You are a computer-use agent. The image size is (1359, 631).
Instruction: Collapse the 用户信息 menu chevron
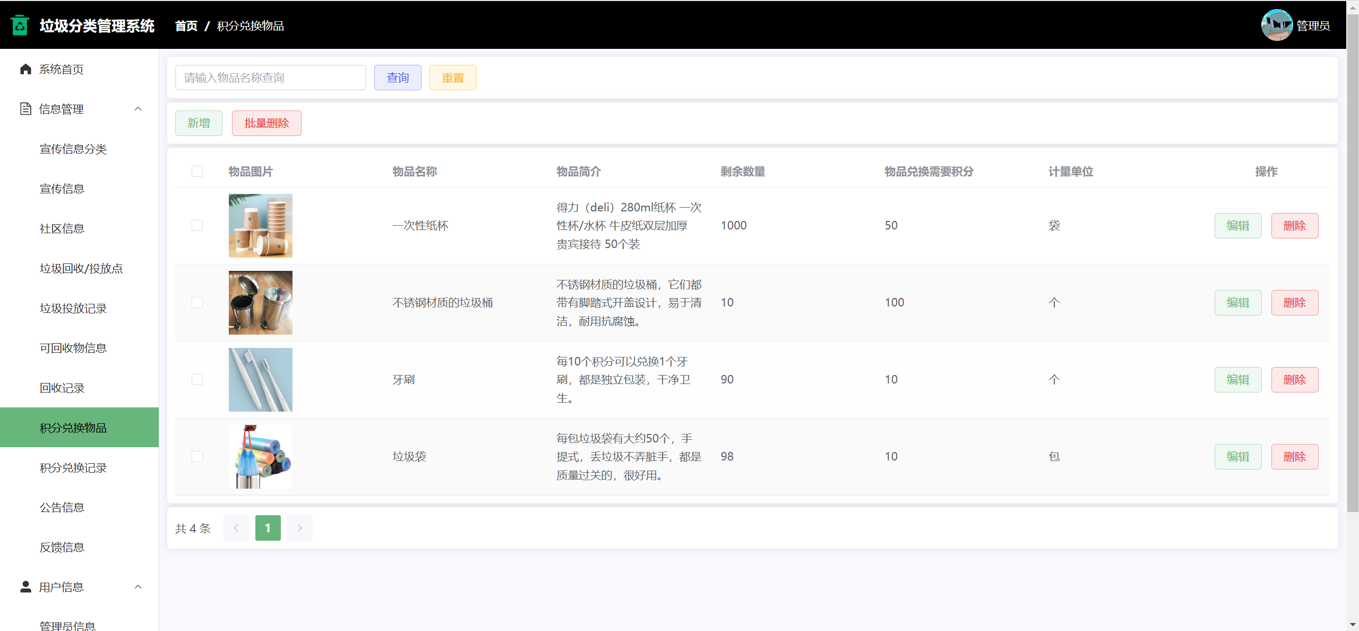(138, 587)
